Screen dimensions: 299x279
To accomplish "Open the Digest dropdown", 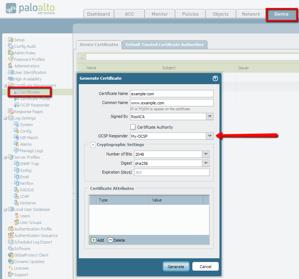I will [x=206, y=163].
